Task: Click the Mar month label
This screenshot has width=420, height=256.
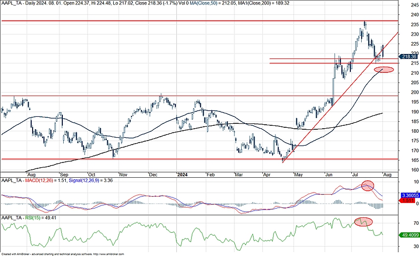Action: point(239,175)
